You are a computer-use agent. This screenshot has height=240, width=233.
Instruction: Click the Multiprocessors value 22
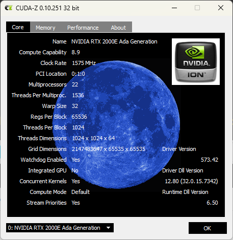(75, 84)
